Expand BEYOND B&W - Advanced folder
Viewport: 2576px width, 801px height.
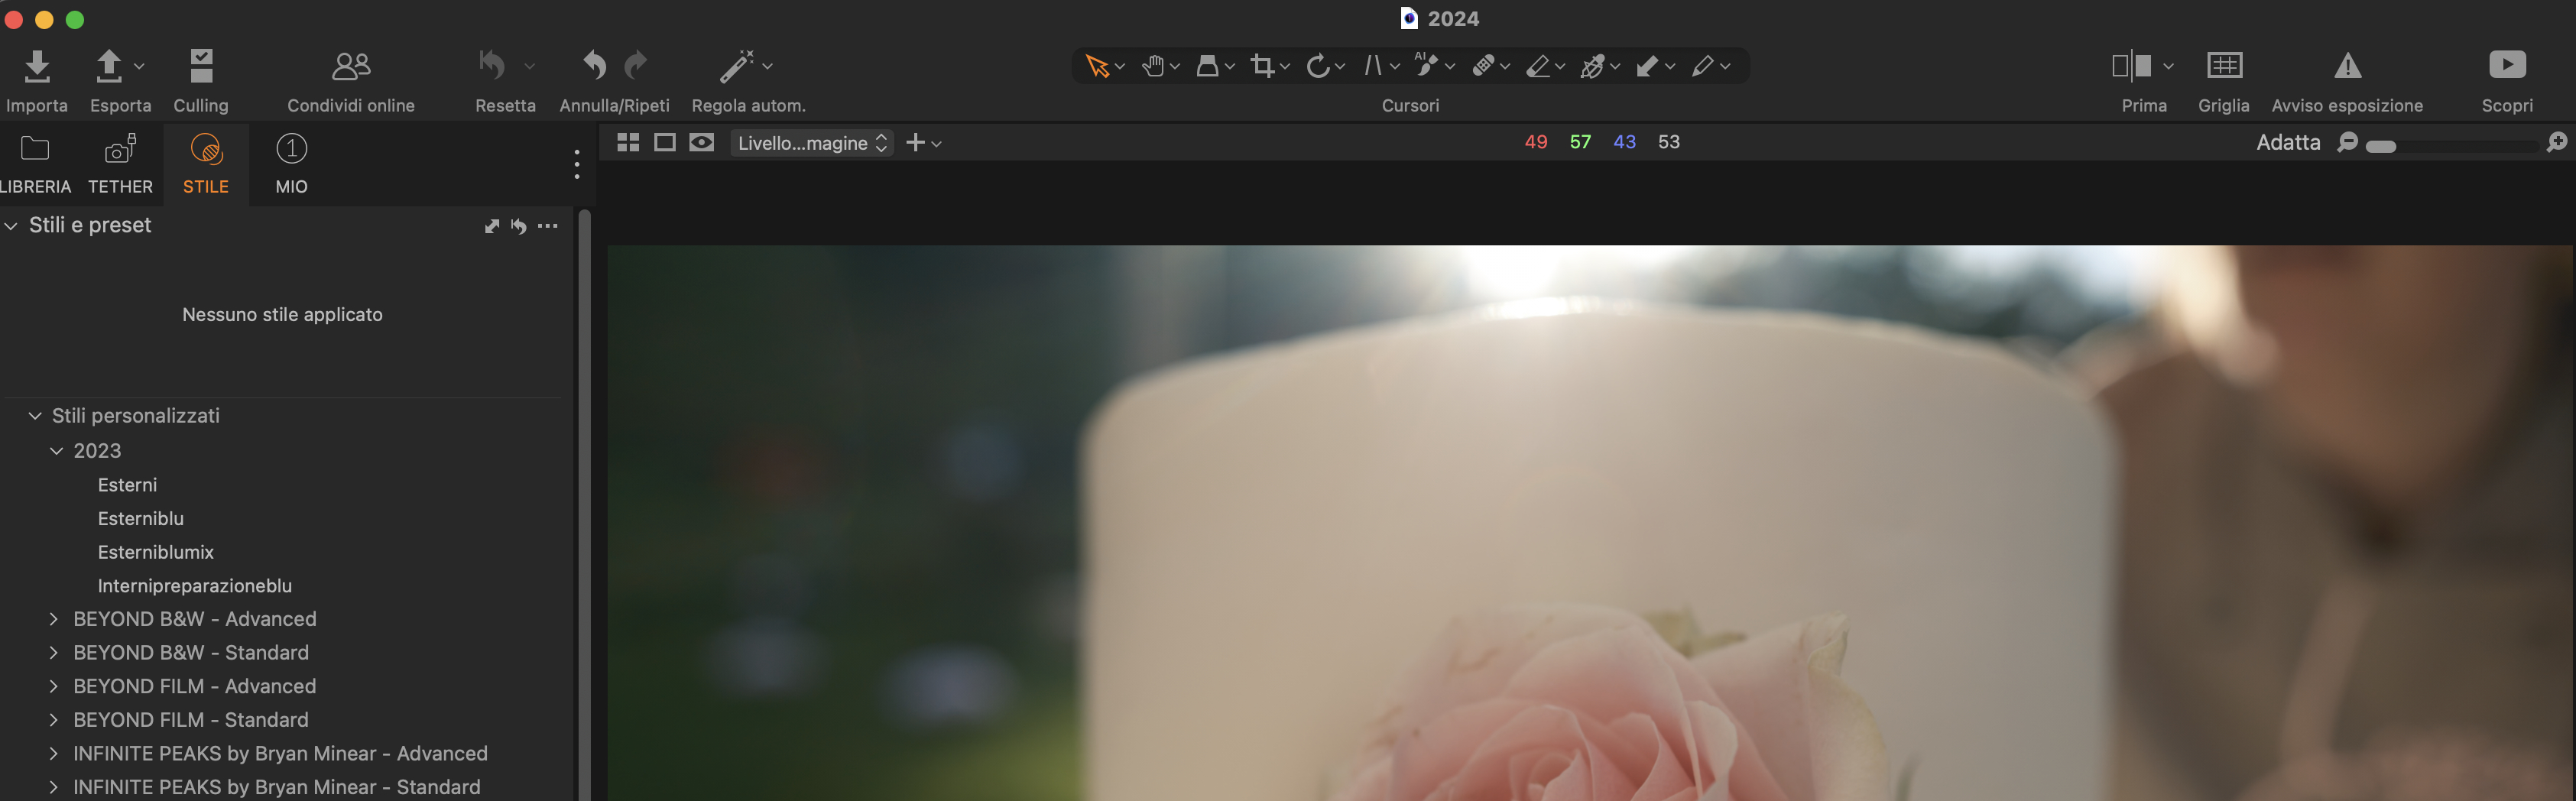tap(53, 619)
